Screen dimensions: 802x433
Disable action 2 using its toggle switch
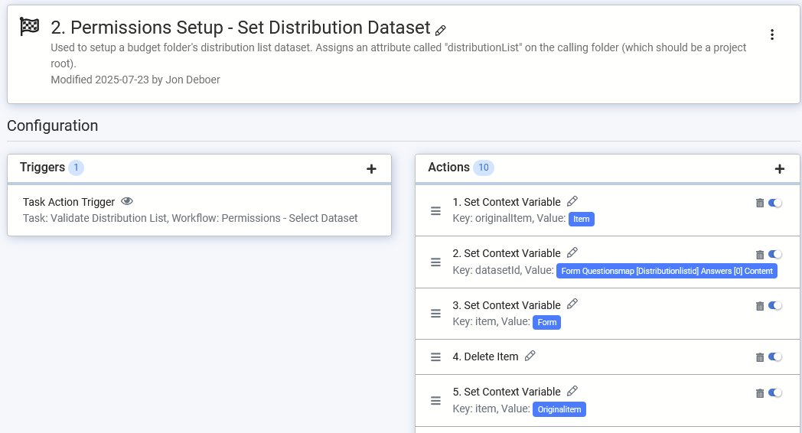point(775,254)
